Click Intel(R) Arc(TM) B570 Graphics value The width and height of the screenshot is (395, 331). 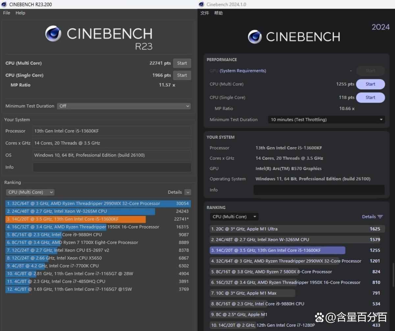click(x=288, y=169)
